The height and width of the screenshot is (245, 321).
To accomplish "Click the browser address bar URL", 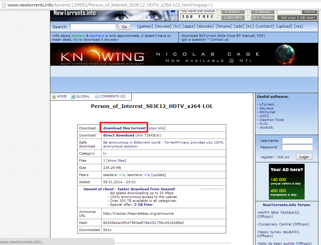I will (x=110, y=5).
